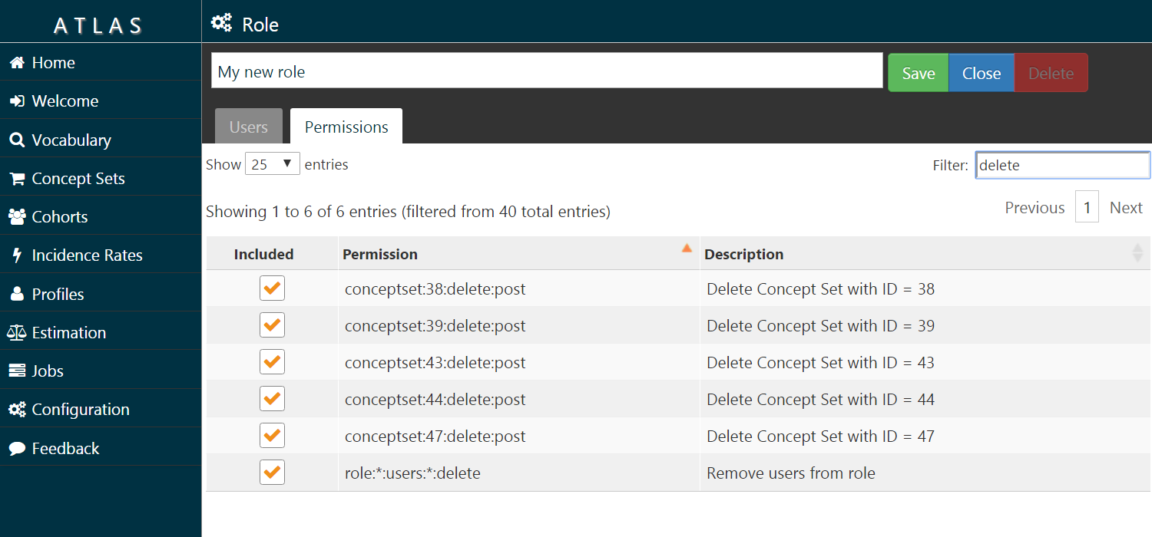Disable the conceptset:44:delete:post permission
The image size is (1152, 537).
click(x=272, y=398)
